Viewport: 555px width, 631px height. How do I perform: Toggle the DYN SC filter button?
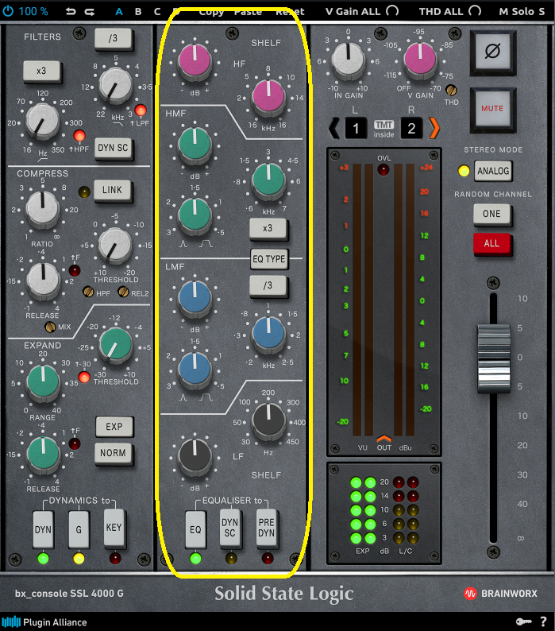113,148
